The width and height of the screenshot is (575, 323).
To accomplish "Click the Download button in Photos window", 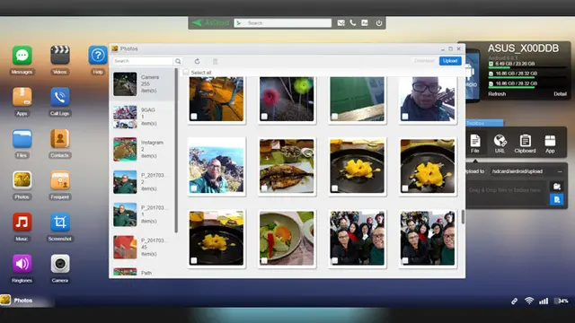I will [424, 61].
